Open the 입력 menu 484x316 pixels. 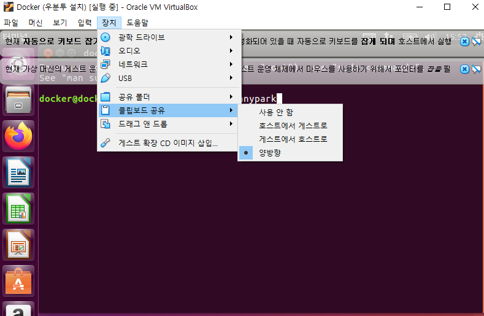(x=85, y=23)
